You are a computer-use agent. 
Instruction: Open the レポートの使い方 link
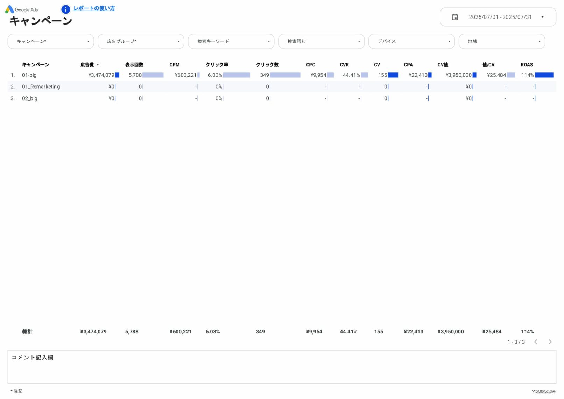point(94,8)
